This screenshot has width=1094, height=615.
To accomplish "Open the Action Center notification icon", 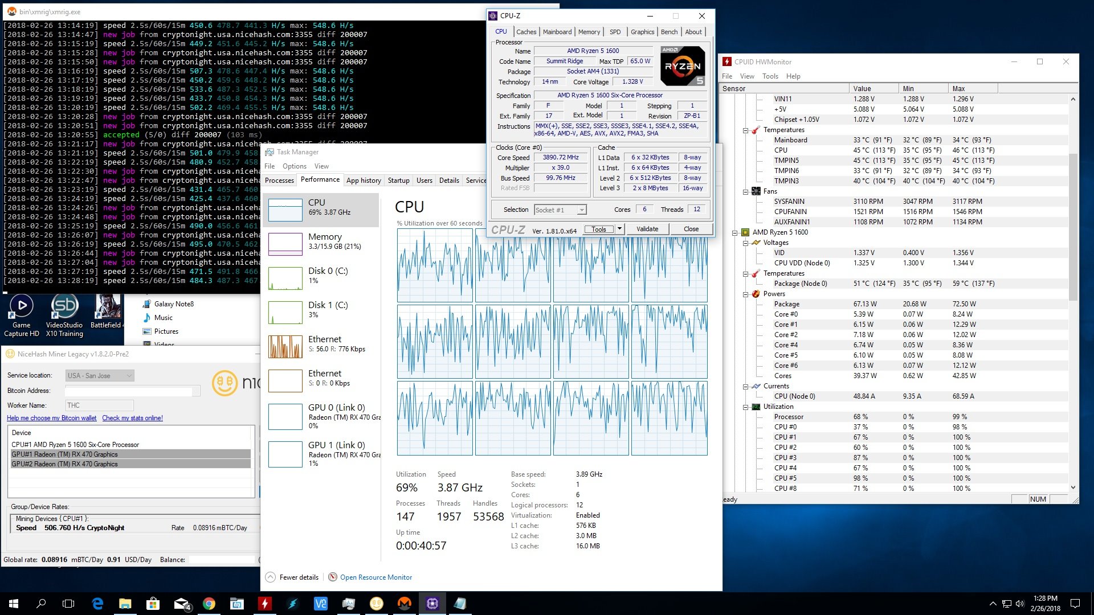I will (1075, 604).
